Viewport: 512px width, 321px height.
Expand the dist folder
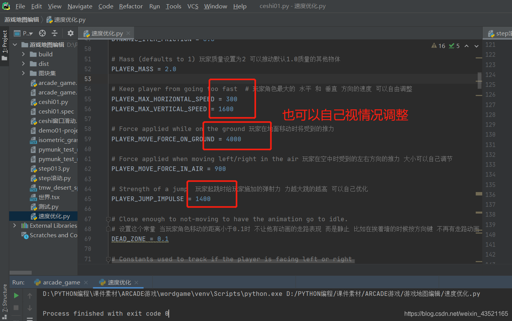tap(23, 64)
